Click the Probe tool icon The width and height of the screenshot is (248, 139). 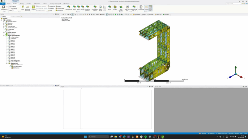point(110,7)
